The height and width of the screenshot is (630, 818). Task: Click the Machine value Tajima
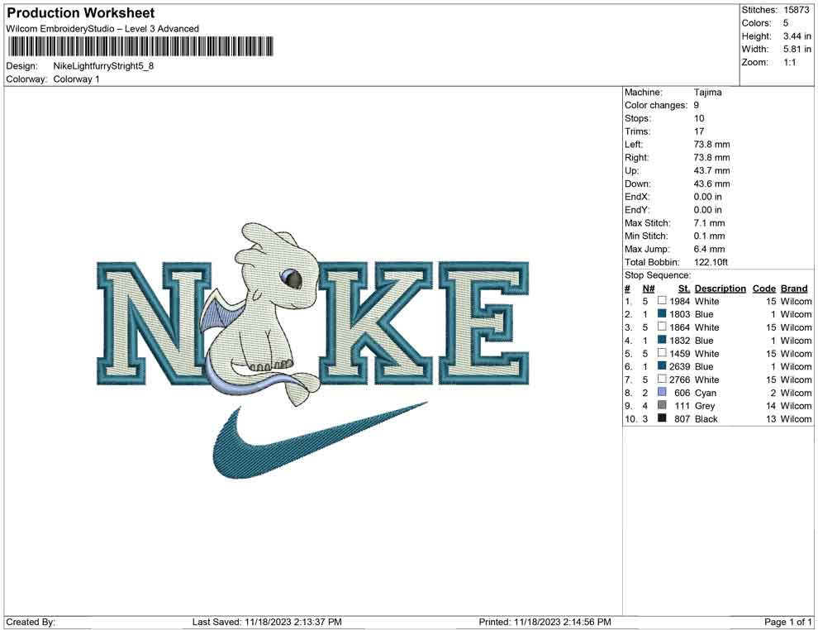[708, 93]
